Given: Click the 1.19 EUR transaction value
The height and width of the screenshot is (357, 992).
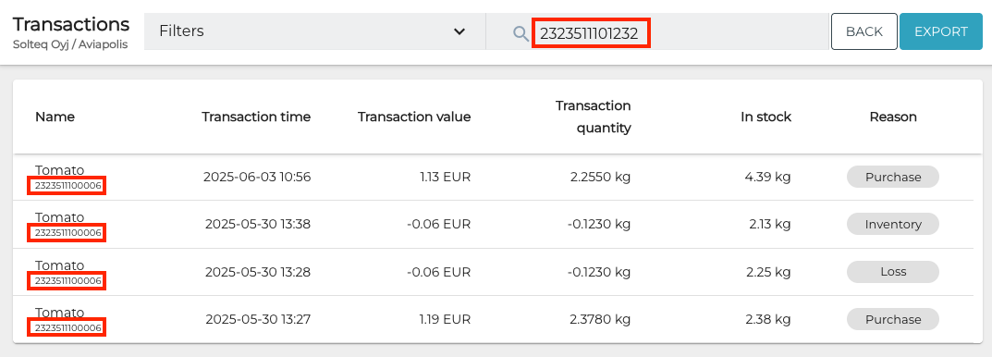Looking at the screenshot, I should (x=446, y=320).
